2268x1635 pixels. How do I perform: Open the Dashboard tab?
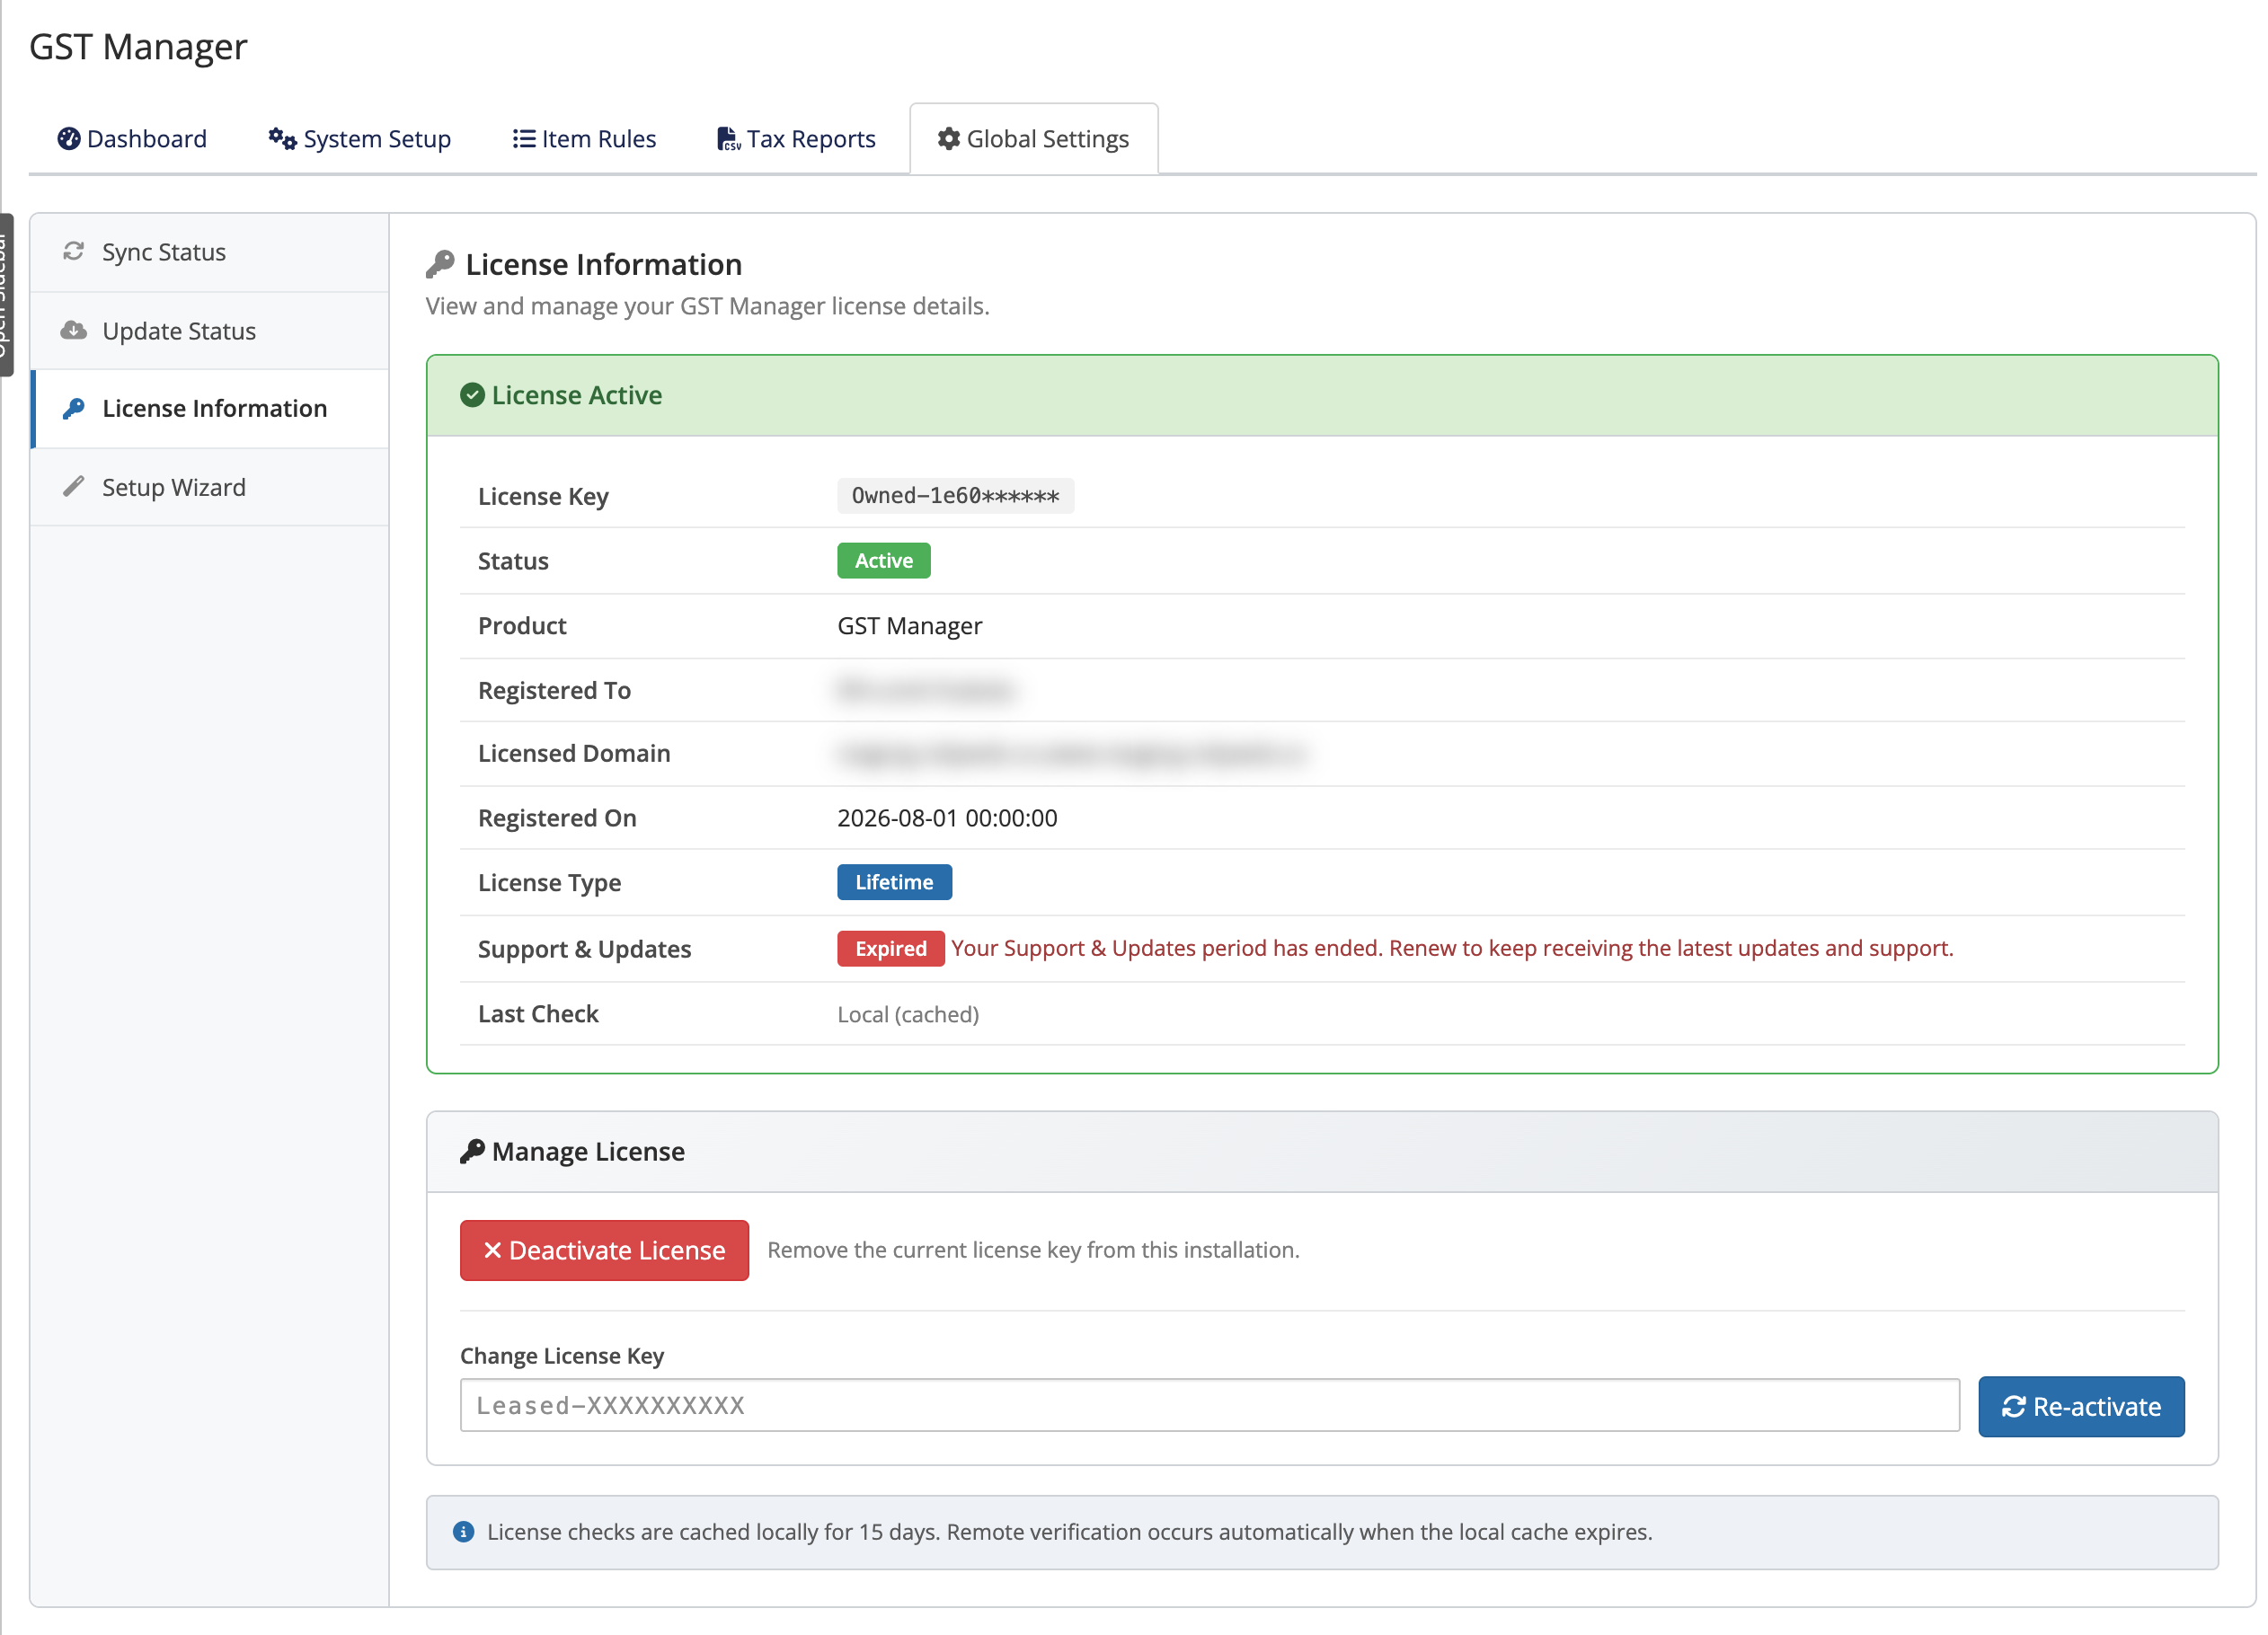tap(132, 138)
